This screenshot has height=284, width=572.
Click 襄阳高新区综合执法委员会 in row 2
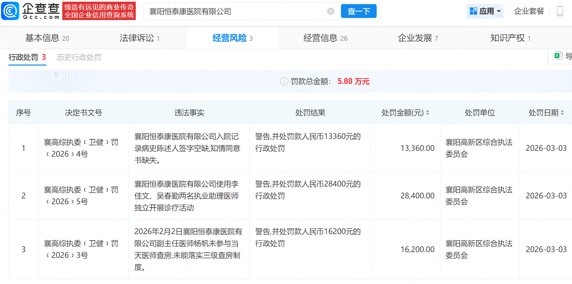[x=479, y=196]
